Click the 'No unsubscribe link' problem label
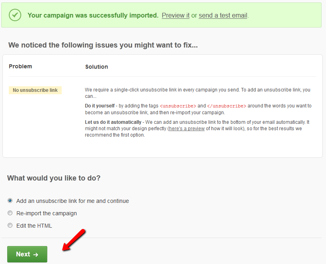 pos(35,90)
